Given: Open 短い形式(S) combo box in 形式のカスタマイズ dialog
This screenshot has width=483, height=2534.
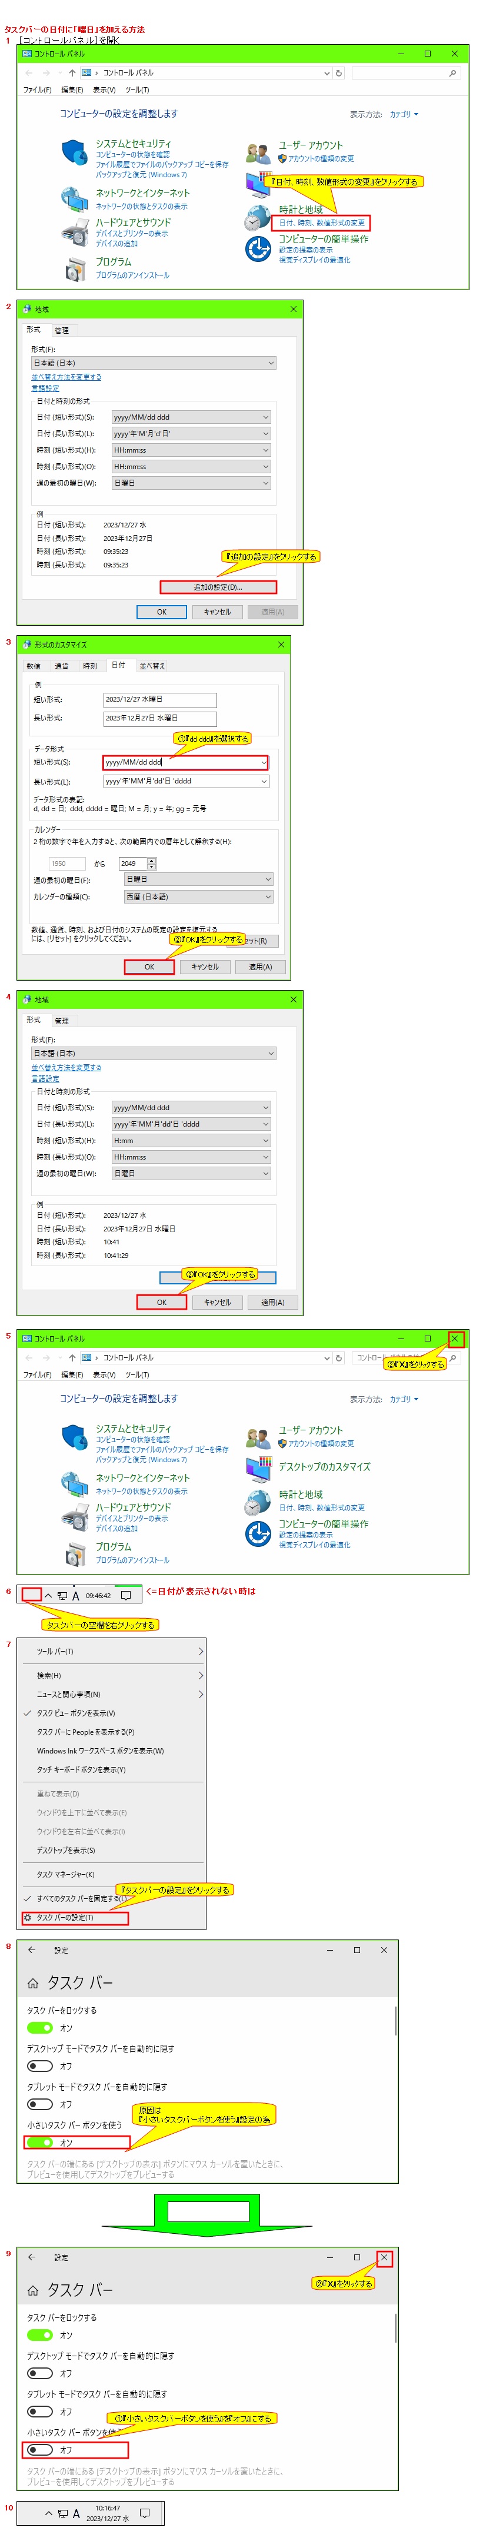Looking at the screenshot, I should click(x=185, y=762).
